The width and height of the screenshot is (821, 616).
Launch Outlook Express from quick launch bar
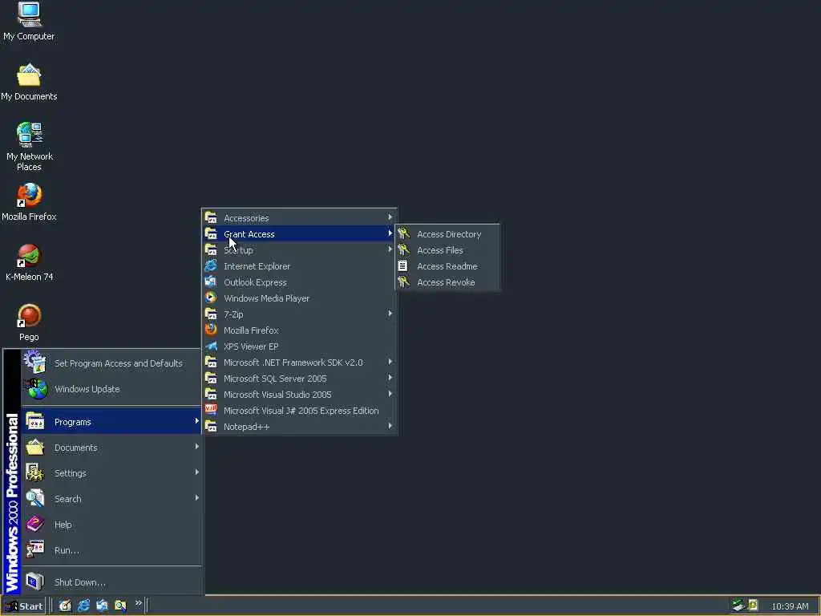(x=102, y=606)
